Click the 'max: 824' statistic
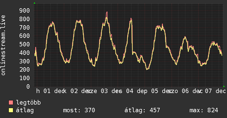This screenshot has height=118, width=227. pyautogui.click(x=204, y=110)
